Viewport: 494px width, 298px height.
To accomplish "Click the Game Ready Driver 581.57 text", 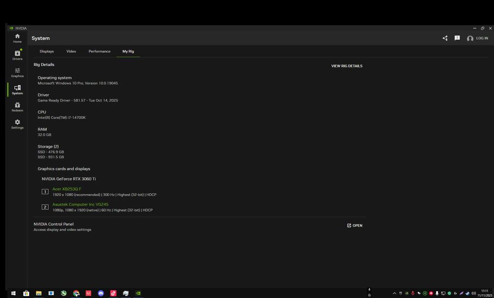I will pos(78,100).
